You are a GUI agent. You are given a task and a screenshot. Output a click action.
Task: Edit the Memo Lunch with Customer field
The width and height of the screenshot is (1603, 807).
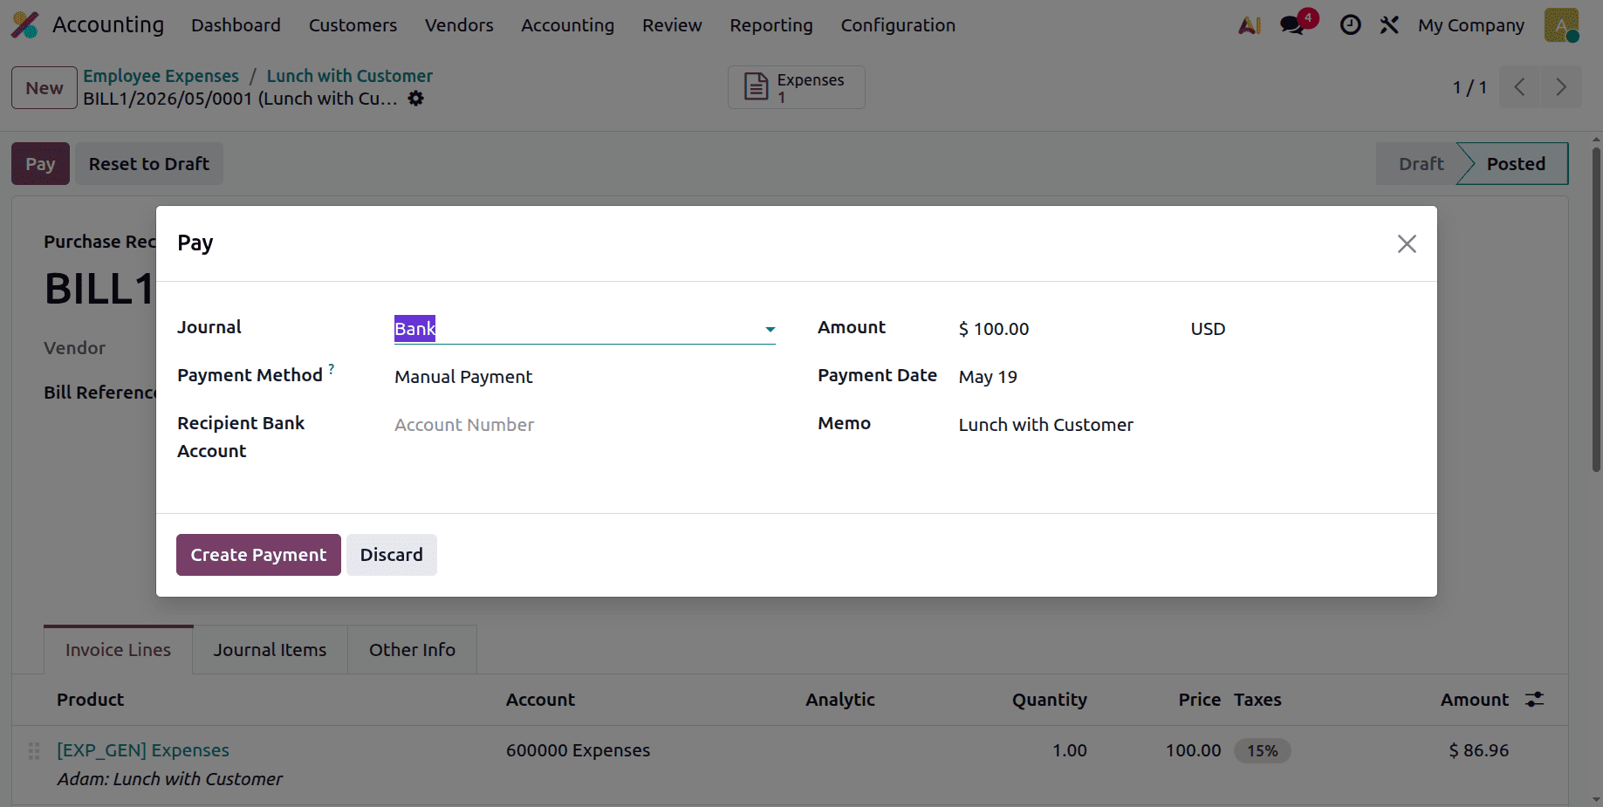(x=1187, y=425)
